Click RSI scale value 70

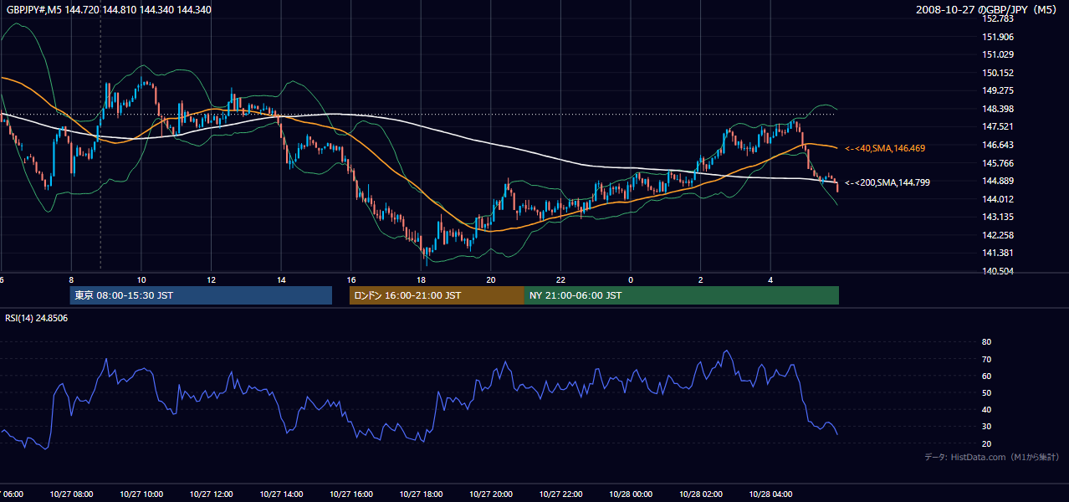986,359
